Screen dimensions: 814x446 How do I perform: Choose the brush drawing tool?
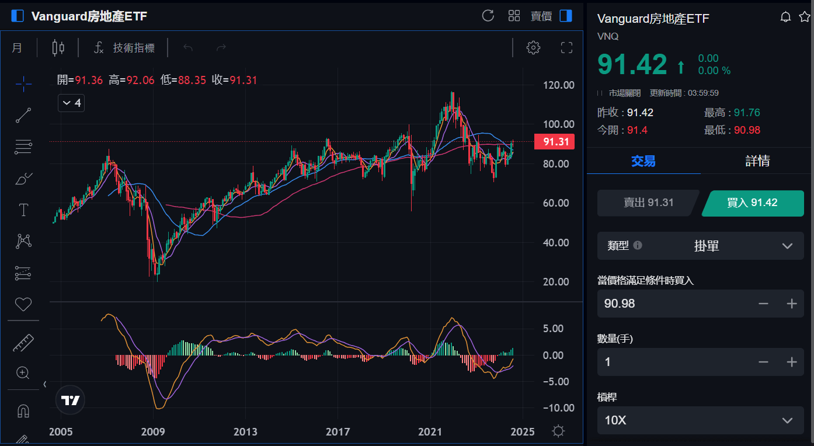23,179
